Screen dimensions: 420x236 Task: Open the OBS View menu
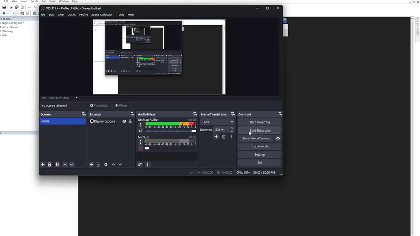click(x=61, y=15)
